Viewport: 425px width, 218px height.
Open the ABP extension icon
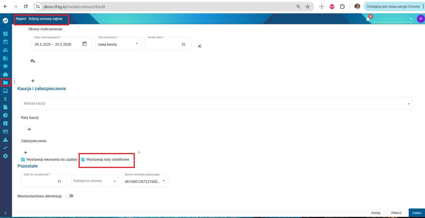pos(332,7)
